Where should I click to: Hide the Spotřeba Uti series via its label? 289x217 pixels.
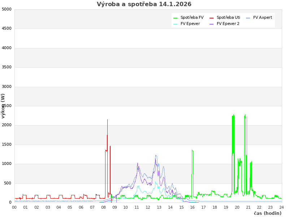pos(228,18)
